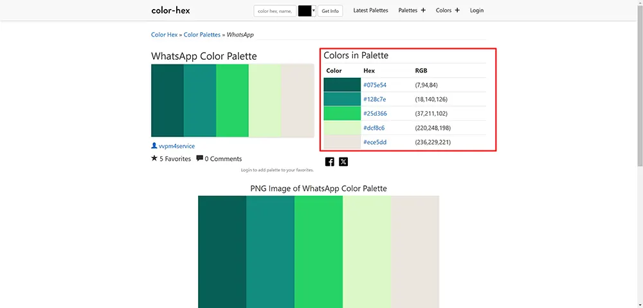Click the Login to add palette note

pyautogui.click(x=278, y=170)
